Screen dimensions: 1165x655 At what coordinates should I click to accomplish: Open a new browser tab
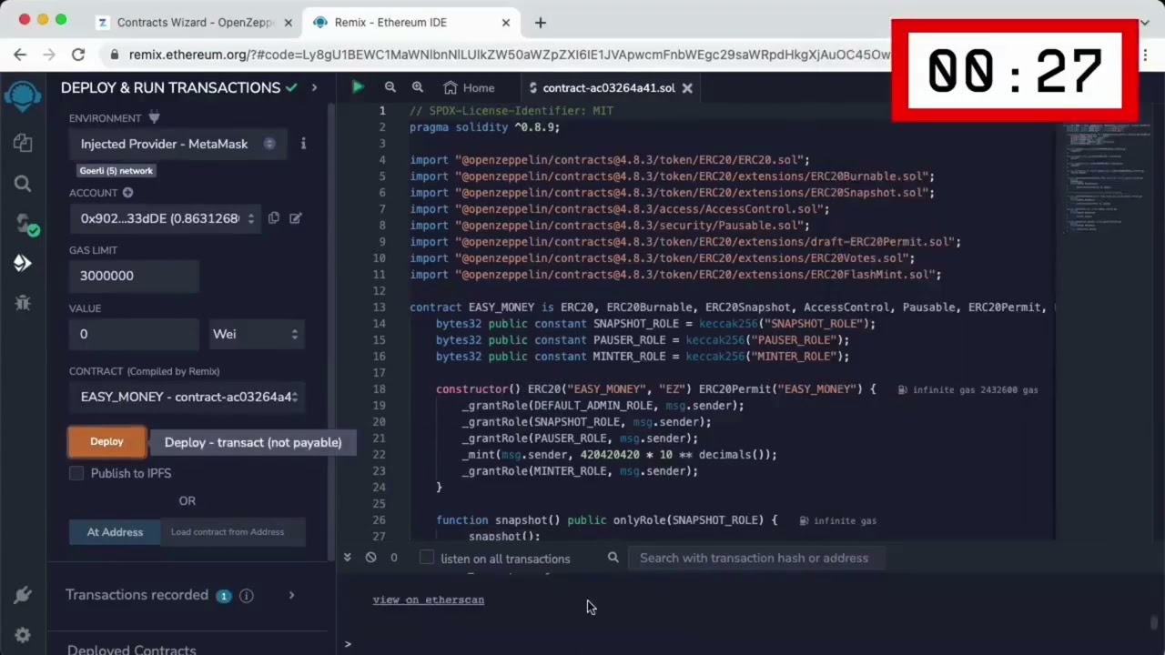[540, 22]
